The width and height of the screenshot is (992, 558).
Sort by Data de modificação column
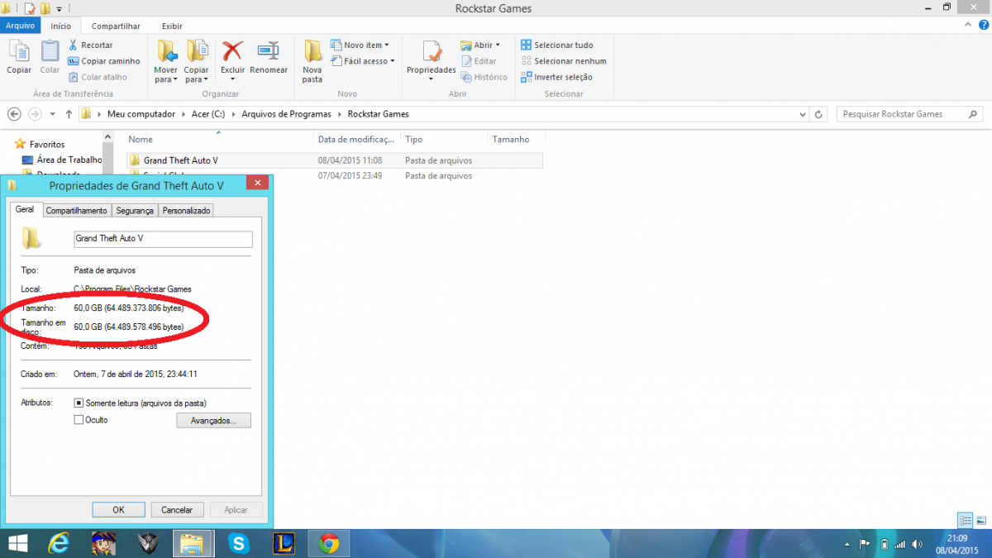pyautogui.click(x=356, y=139)
